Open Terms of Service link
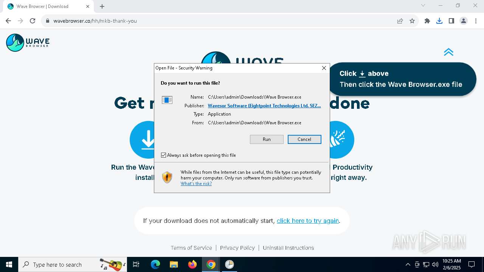Screen dimensions: 484x272 [x=191, y=248]
